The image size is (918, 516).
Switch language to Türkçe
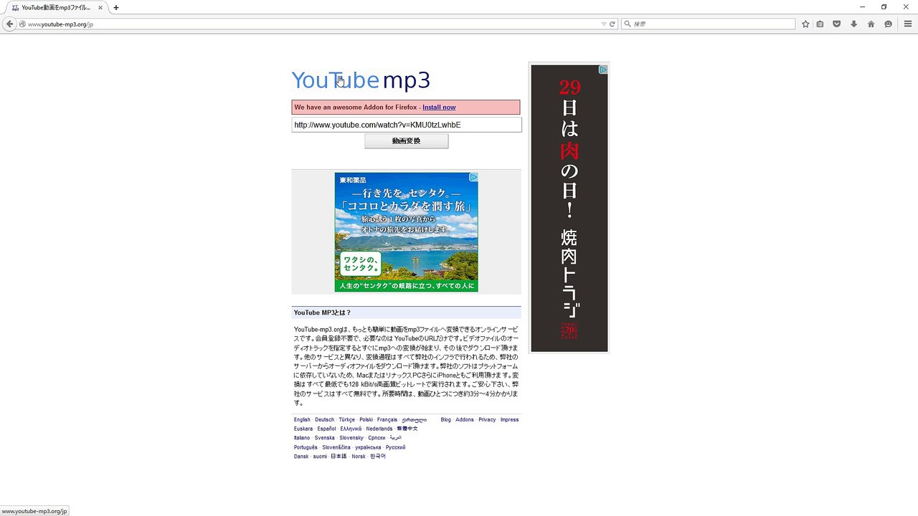pos(347,420)
